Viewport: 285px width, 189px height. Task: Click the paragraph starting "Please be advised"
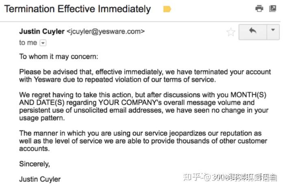[145, 76]
